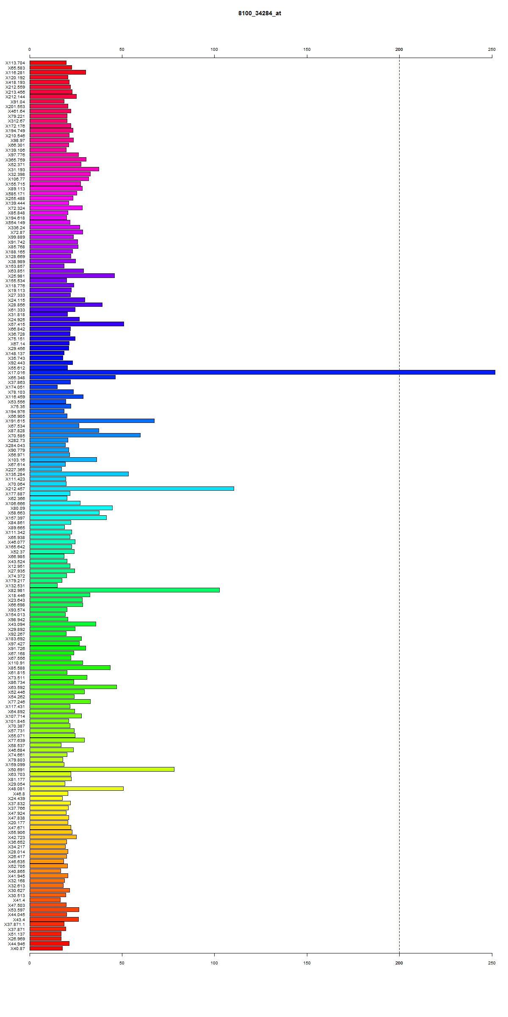The height and width of the screenshot is (1017, 508).
Task: Click the red bar for X40.87
Action: click(x=46, y=948)
